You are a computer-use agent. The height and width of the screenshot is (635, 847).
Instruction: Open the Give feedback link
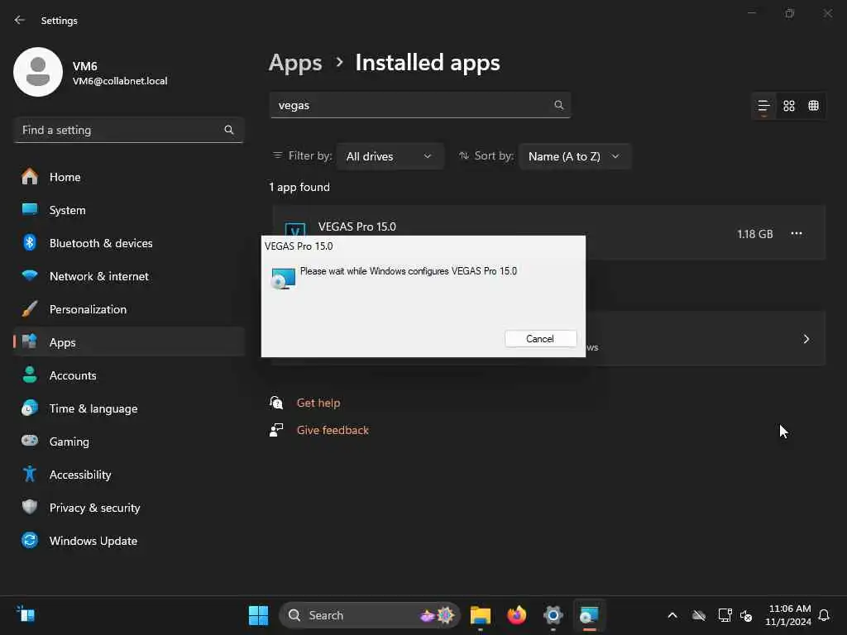click(x=333, y=430)
